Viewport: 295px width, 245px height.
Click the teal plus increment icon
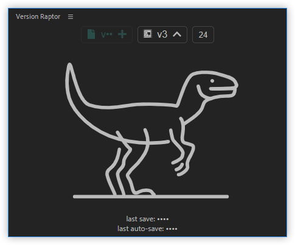click(122, 34)
